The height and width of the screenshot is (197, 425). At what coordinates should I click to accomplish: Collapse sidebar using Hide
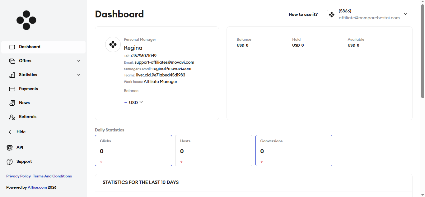[x=17, y=132]
